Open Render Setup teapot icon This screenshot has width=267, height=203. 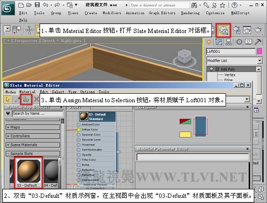tap(236, 30)
